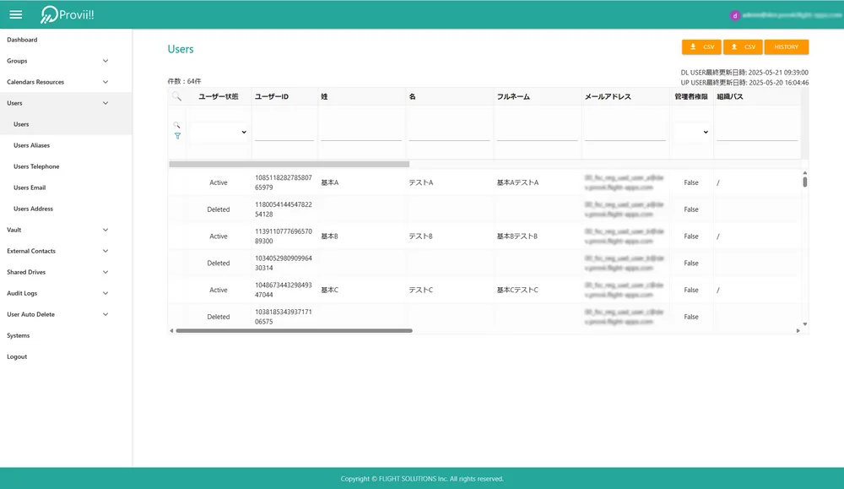Focus the メールアドレス filter input field
This screenshot has height=489, width=844.
click(625, 132)
